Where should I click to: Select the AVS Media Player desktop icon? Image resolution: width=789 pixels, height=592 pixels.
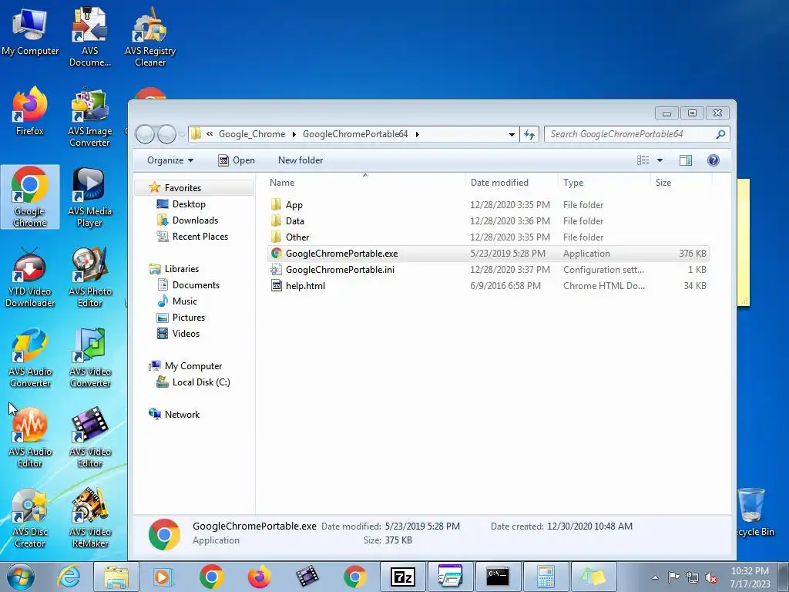pos(89,197)
